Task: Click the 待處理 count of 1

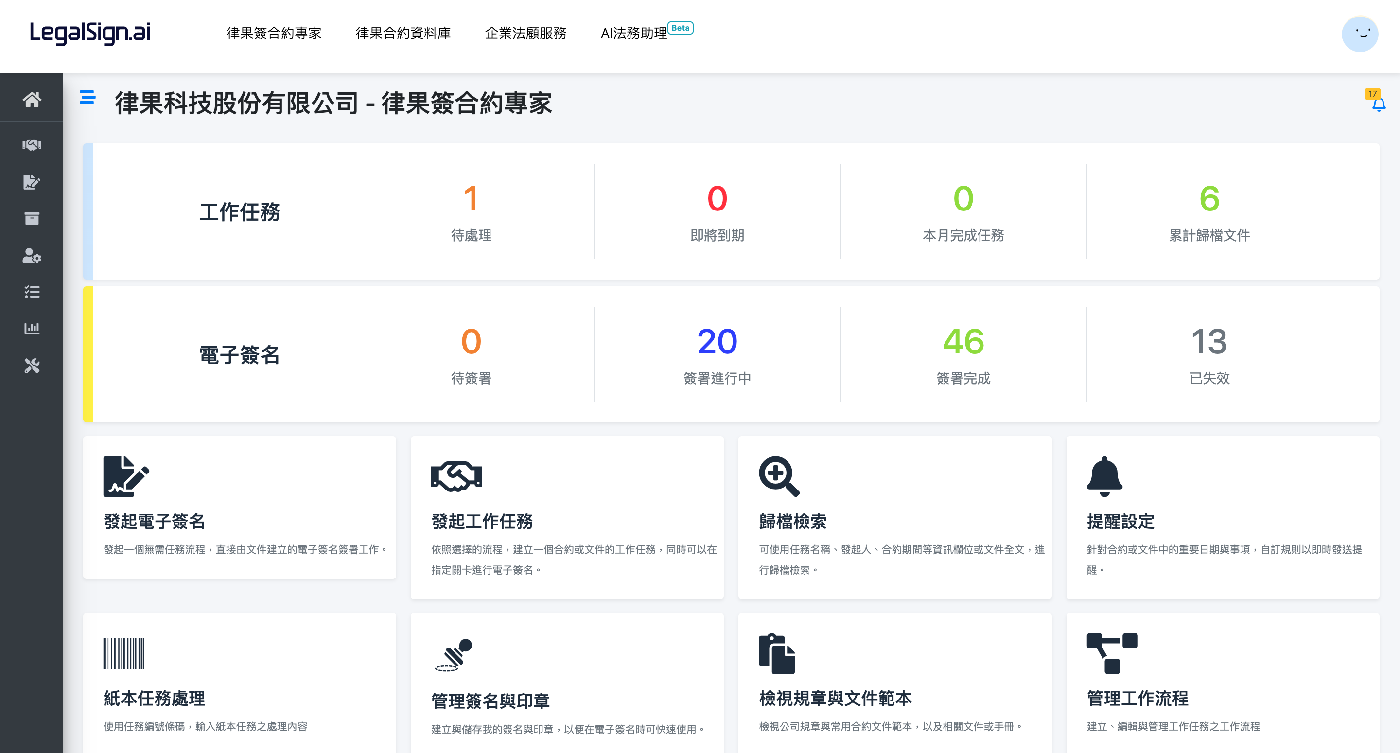Action: pyautogui.click(x=471, y=198)
